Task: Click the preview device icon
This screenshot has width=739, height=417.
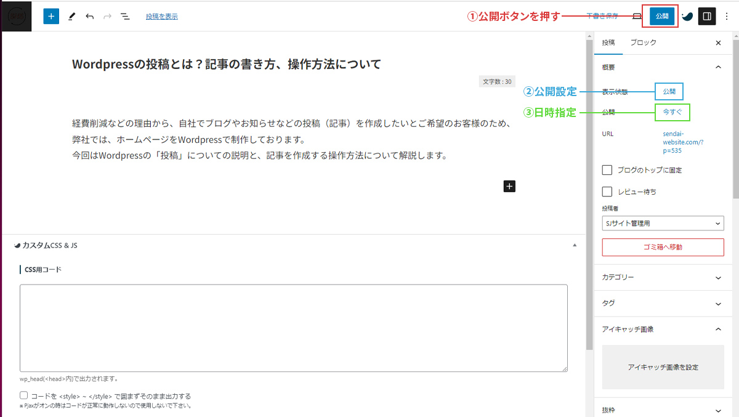Action: [637, 17]
